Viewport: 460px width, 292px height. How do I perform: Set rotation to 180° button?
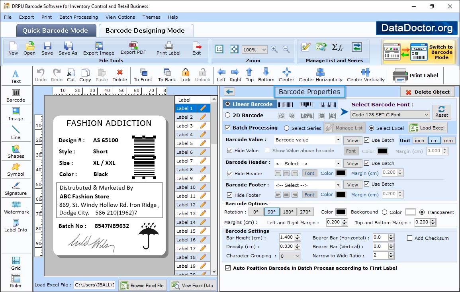288,212
